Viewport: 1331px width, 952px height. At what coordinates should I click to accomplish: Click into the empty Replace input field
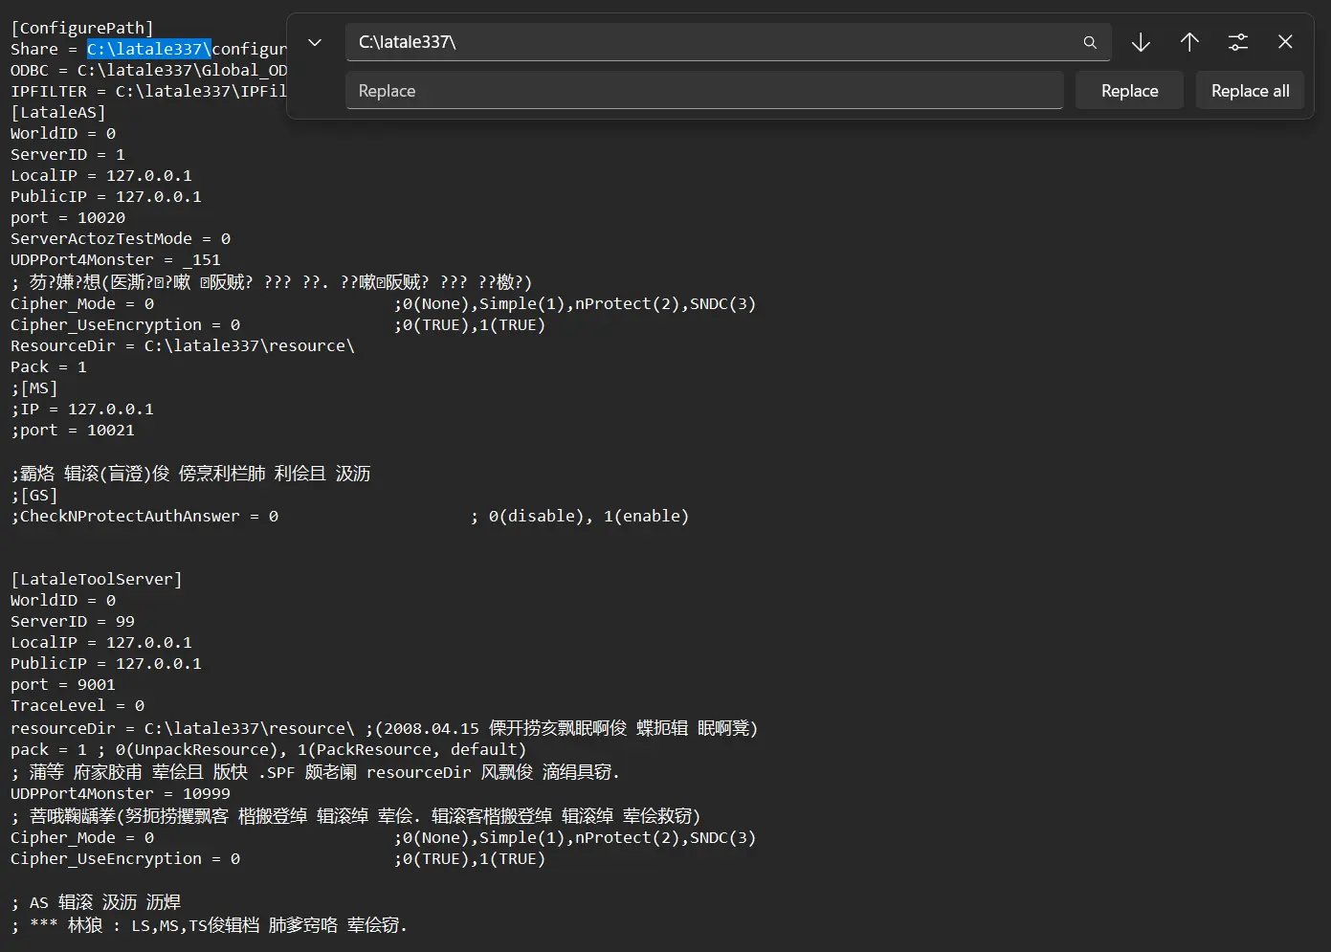tap(703, 91)
